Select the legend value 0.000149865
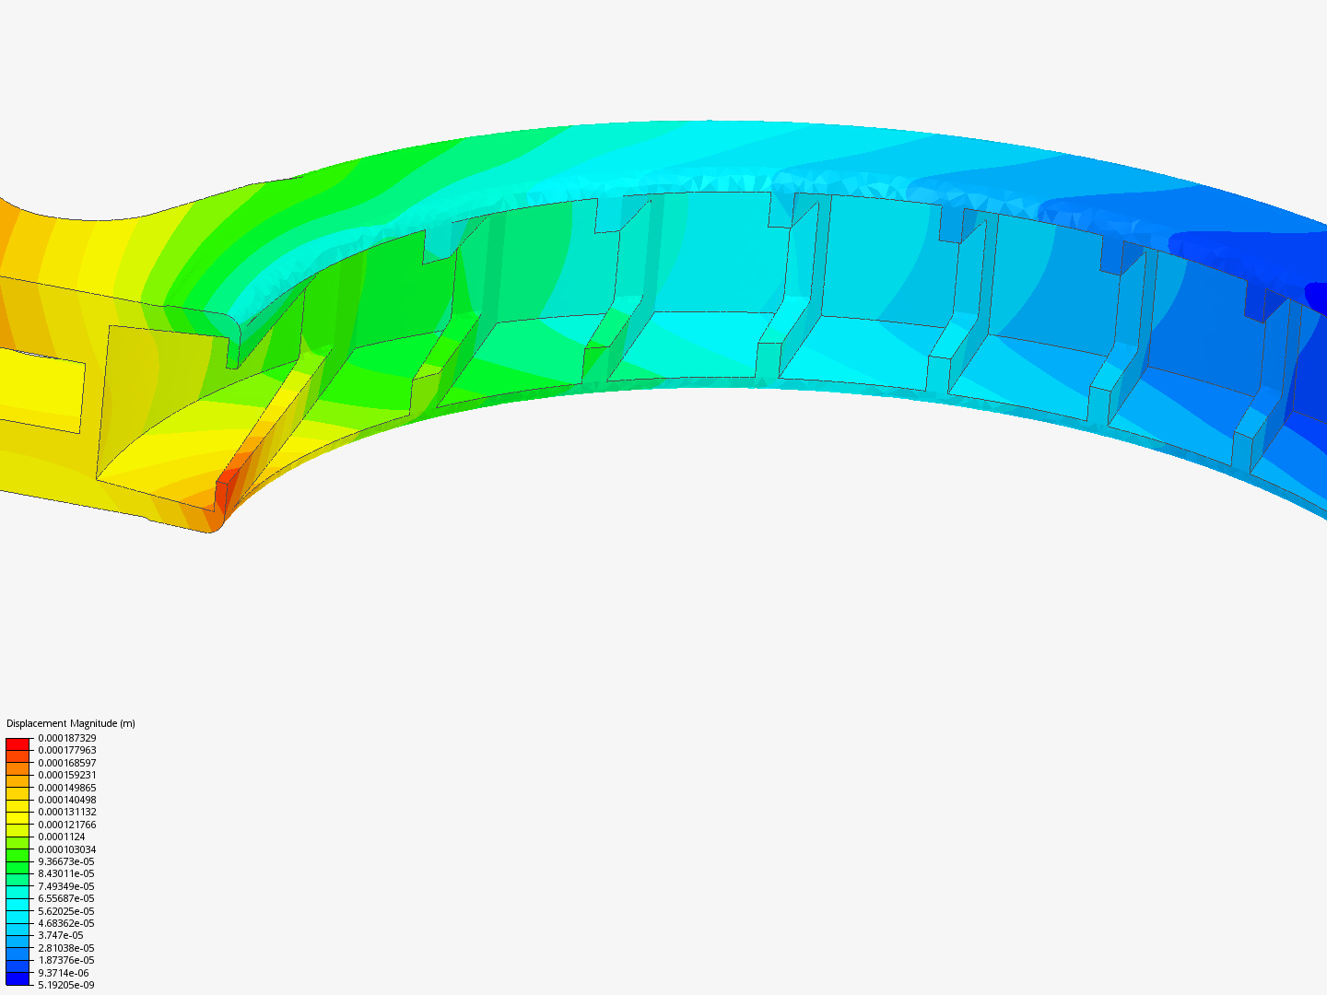1327x995 pixels. click(x=67, y=788)
